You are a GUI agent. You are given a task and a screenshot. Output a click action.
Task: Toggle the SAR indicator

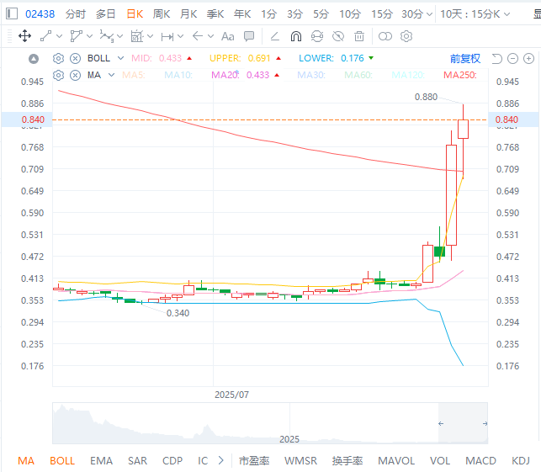click(137, 460)
